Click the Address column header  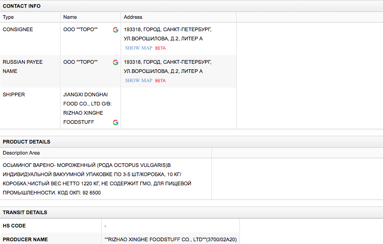[x=133, y=17]
